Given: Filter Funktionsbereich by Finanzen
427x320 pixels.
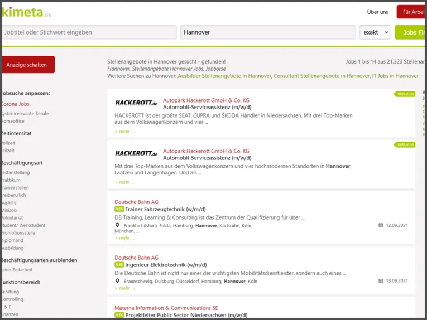Looking at the screenshot, I should click(x=11, y=314).
